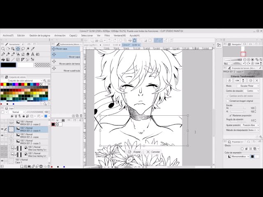Click the layer opacity slider

click(35, 112)
